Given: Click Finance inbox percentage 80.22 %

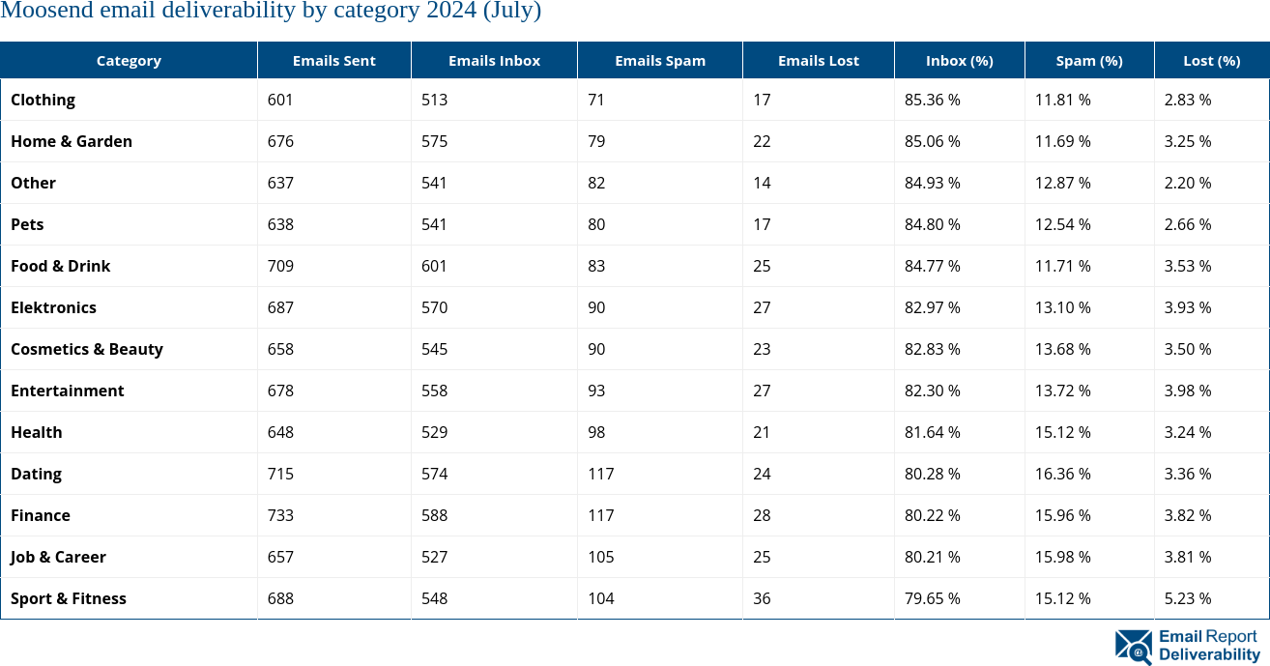Looking at the screenshot, I should click(x=933, y=515).
